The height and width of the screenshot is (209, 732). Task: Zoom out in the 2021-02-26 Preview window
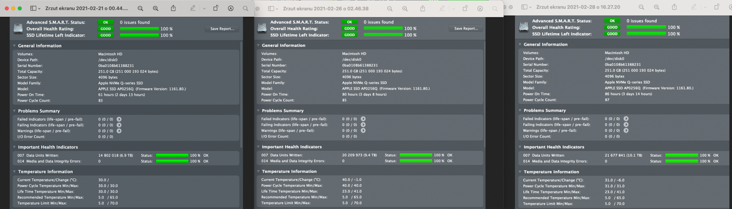click(390, 8)
